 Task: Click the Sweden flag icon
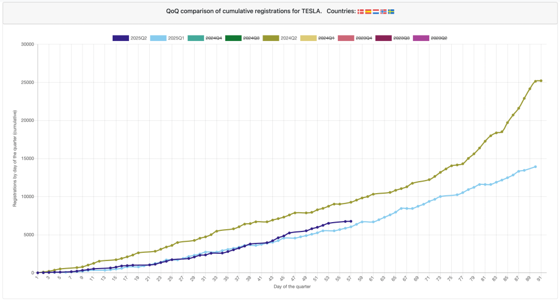click(391, 11)
